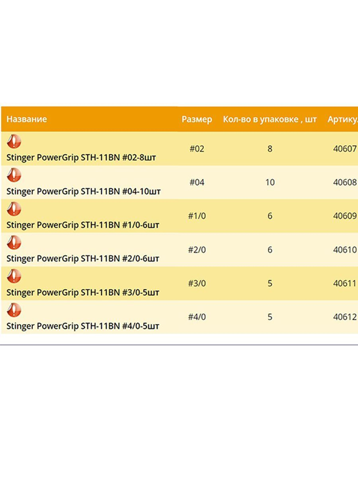Open Stinger PowerGrip STH-11BN #1/0-6шт product
This screenshot has height=477, width=358.
(83, 225)
